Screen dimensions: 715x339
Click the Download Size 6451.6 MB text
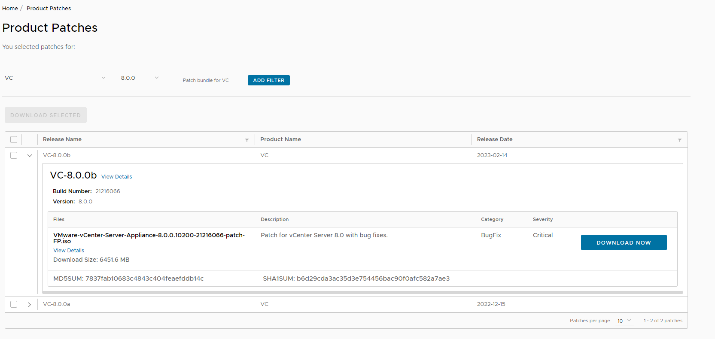pos(91,260)
